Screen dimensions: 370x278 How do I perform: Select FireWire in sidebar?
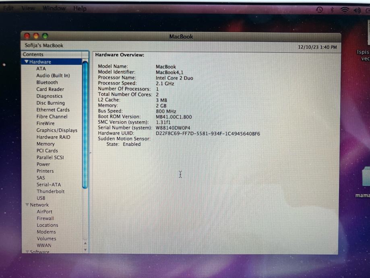click(45, 124)
